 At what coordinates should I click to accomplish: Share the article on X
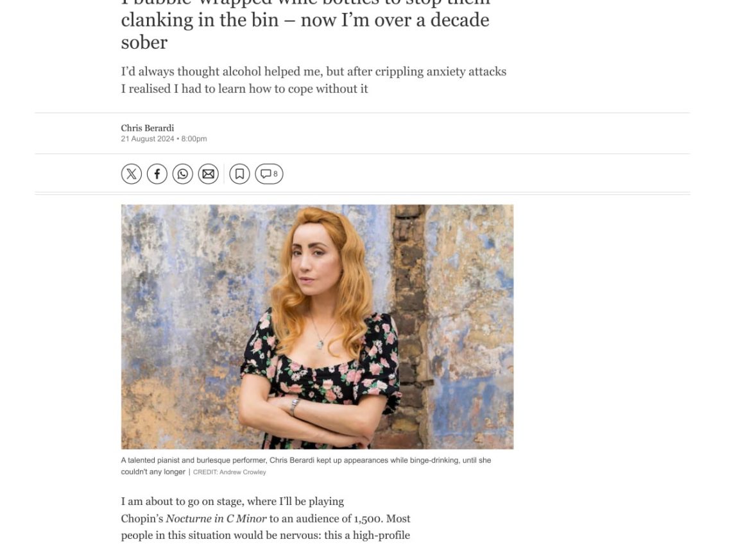click(132, 174)
